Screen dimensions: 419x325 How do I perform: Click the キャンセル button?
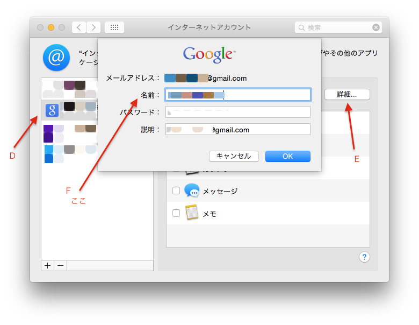[x=234, y=156]
